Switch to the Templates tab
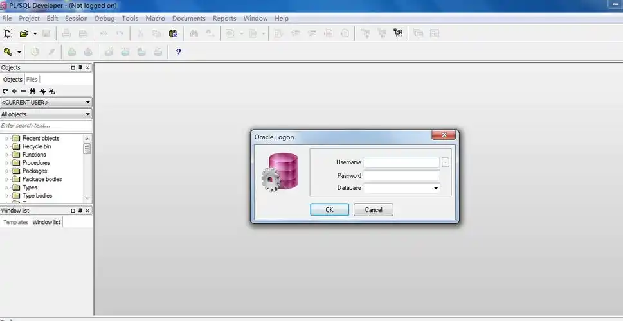This screenshot has height=321, width=623. 16,222
